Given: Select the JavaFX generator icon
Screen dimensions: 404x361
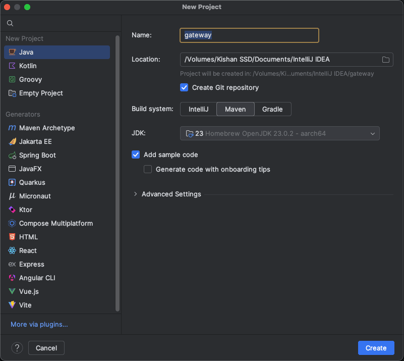Looking at the screenshot, I should click(12, 169).
